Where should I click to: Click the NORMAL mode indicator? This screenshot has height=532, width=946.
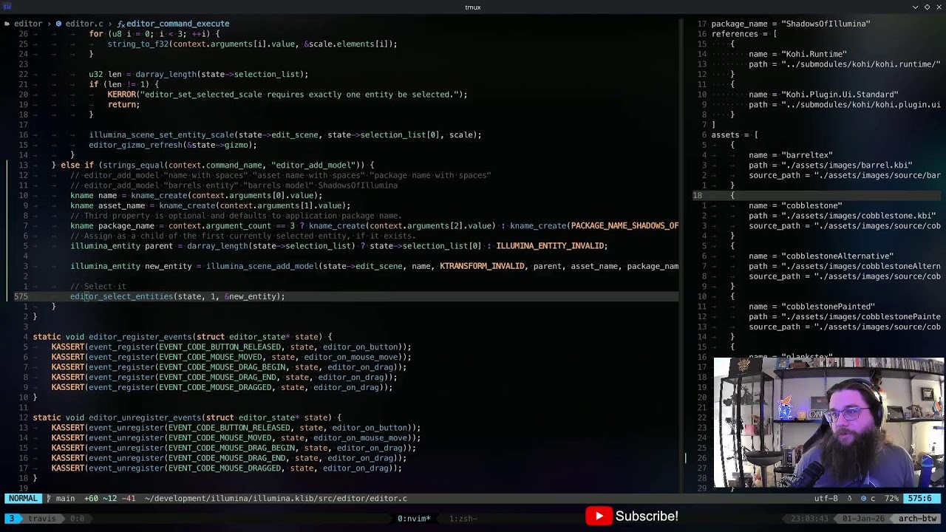(23, 499)
